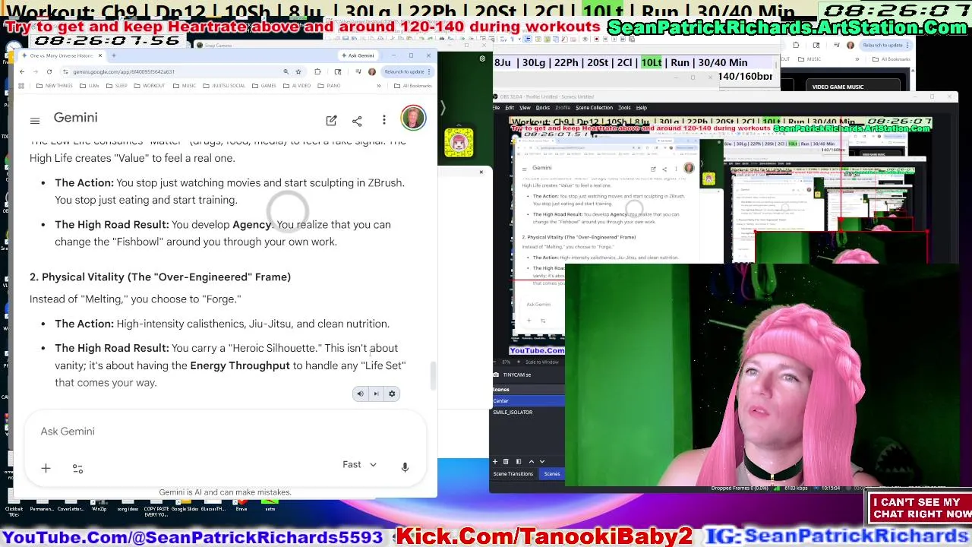Screen dimensions: 972x547
Task: Reload the Gemini page
Action: 49,71
